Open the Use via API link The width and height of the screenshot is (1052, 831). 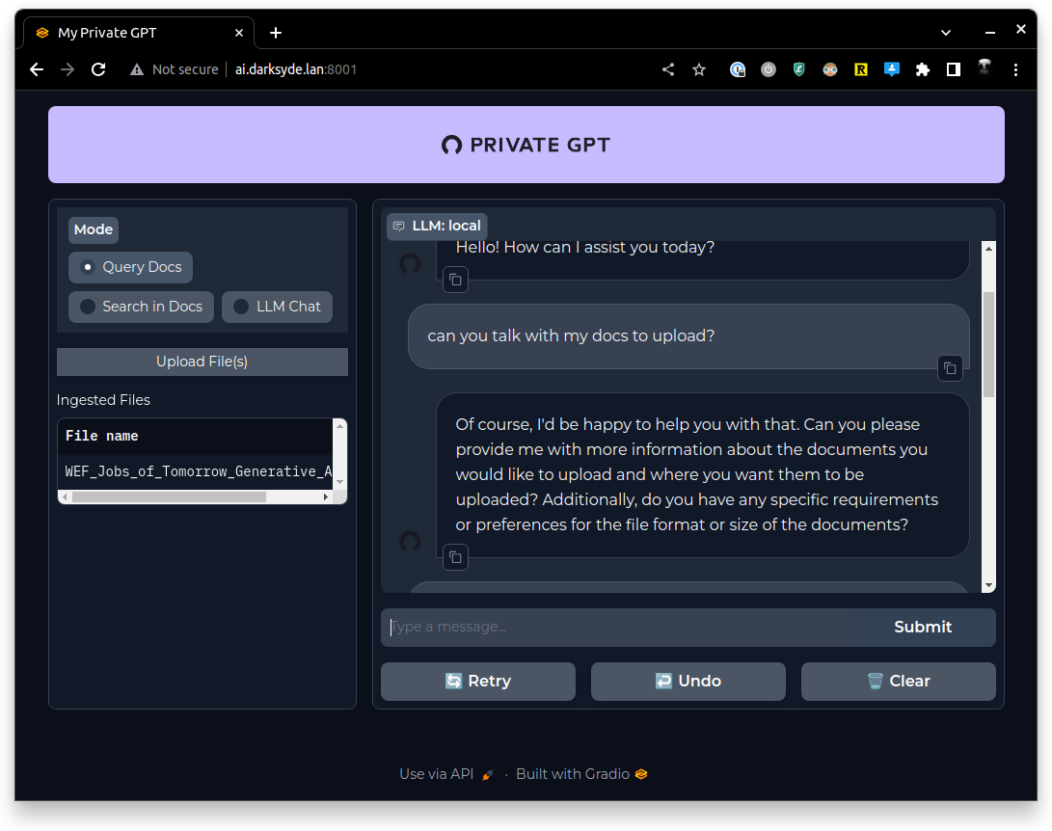pyautogui.click(x=436, y=774)
